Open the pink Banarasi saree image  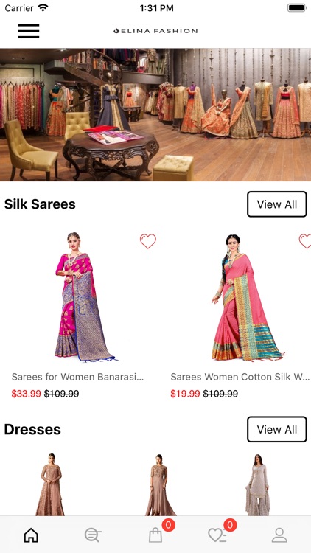tap(85, 296)
